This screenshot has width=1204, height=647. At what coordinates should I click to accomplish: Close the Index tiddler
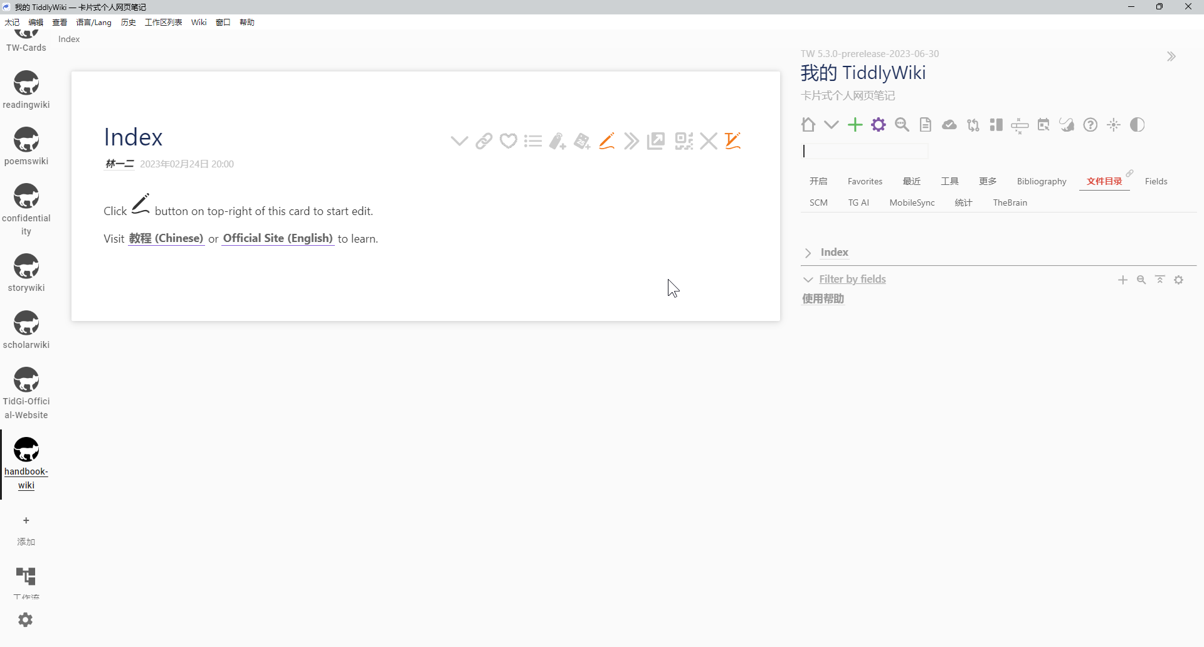pos(709,141)
